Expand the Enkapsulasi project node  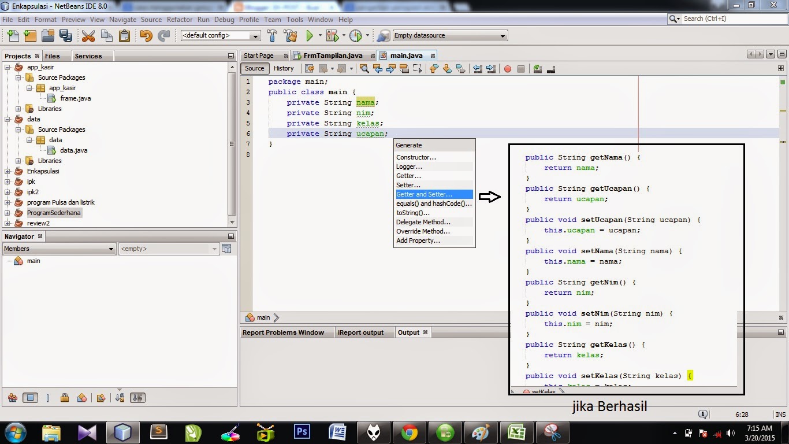point(8,171)
